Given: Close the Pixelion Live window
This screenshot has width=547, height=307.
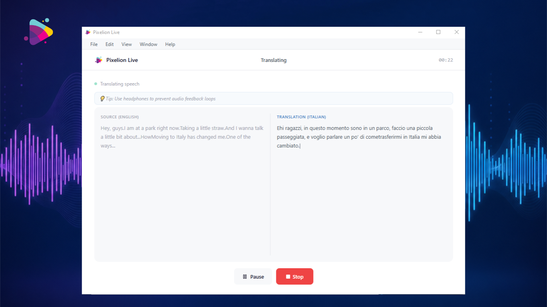Looking at the screenshot, I should (457, 32).
